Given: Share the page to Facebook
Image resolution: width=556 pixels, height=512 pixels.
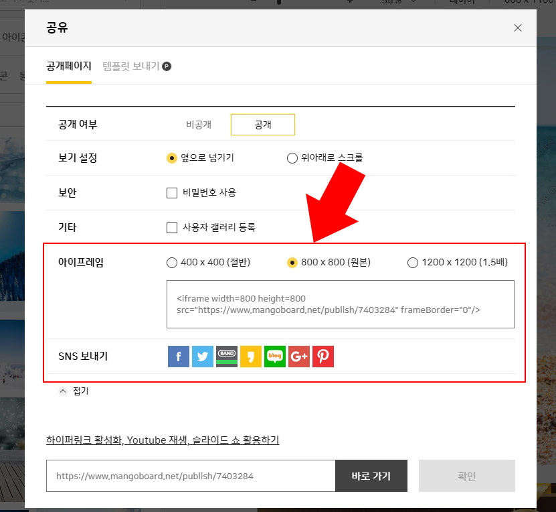Looking at the screenshot, I should point(178,356).
